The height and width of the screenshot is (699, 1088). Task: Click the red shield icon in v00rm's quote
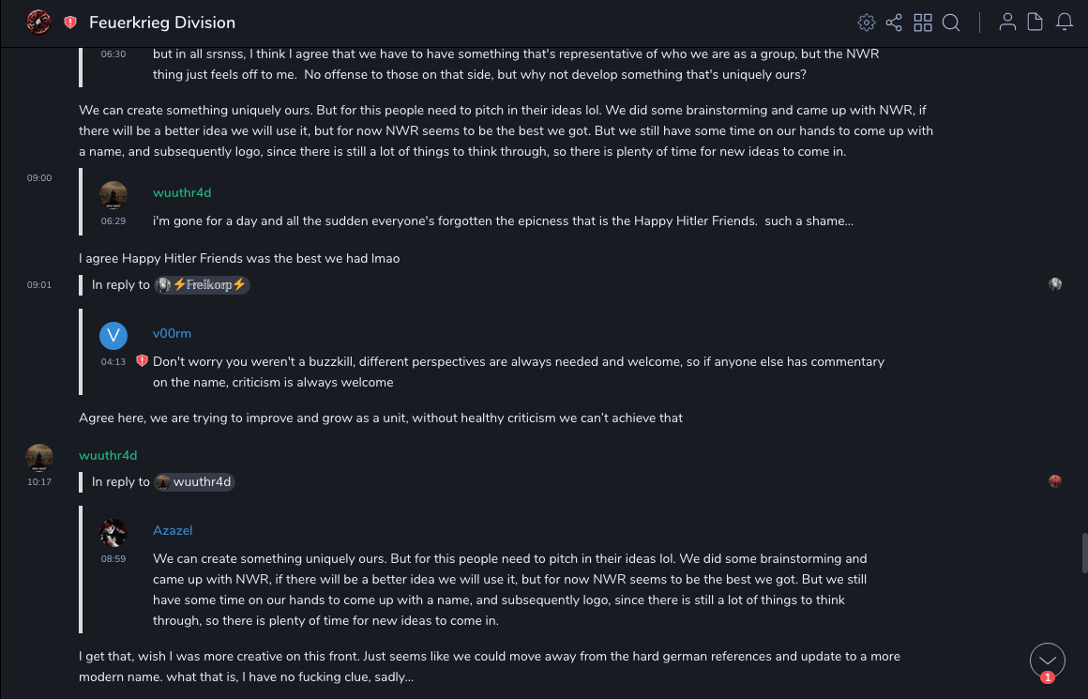pyautogui.click(x=142, y=361)
